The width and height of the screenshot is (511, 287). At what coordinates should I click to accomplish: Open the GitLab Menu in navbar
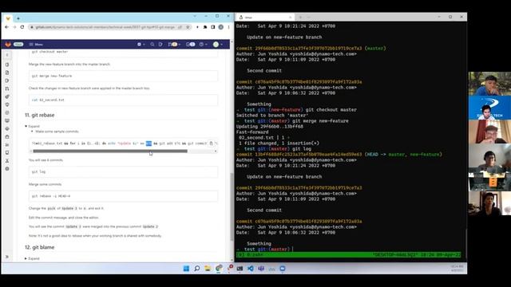(36, 45)
